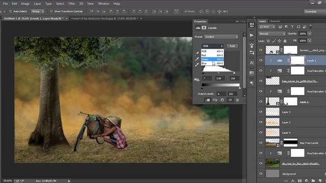
Task: Open the Paragraph panel icon
Action: [252, 83]
